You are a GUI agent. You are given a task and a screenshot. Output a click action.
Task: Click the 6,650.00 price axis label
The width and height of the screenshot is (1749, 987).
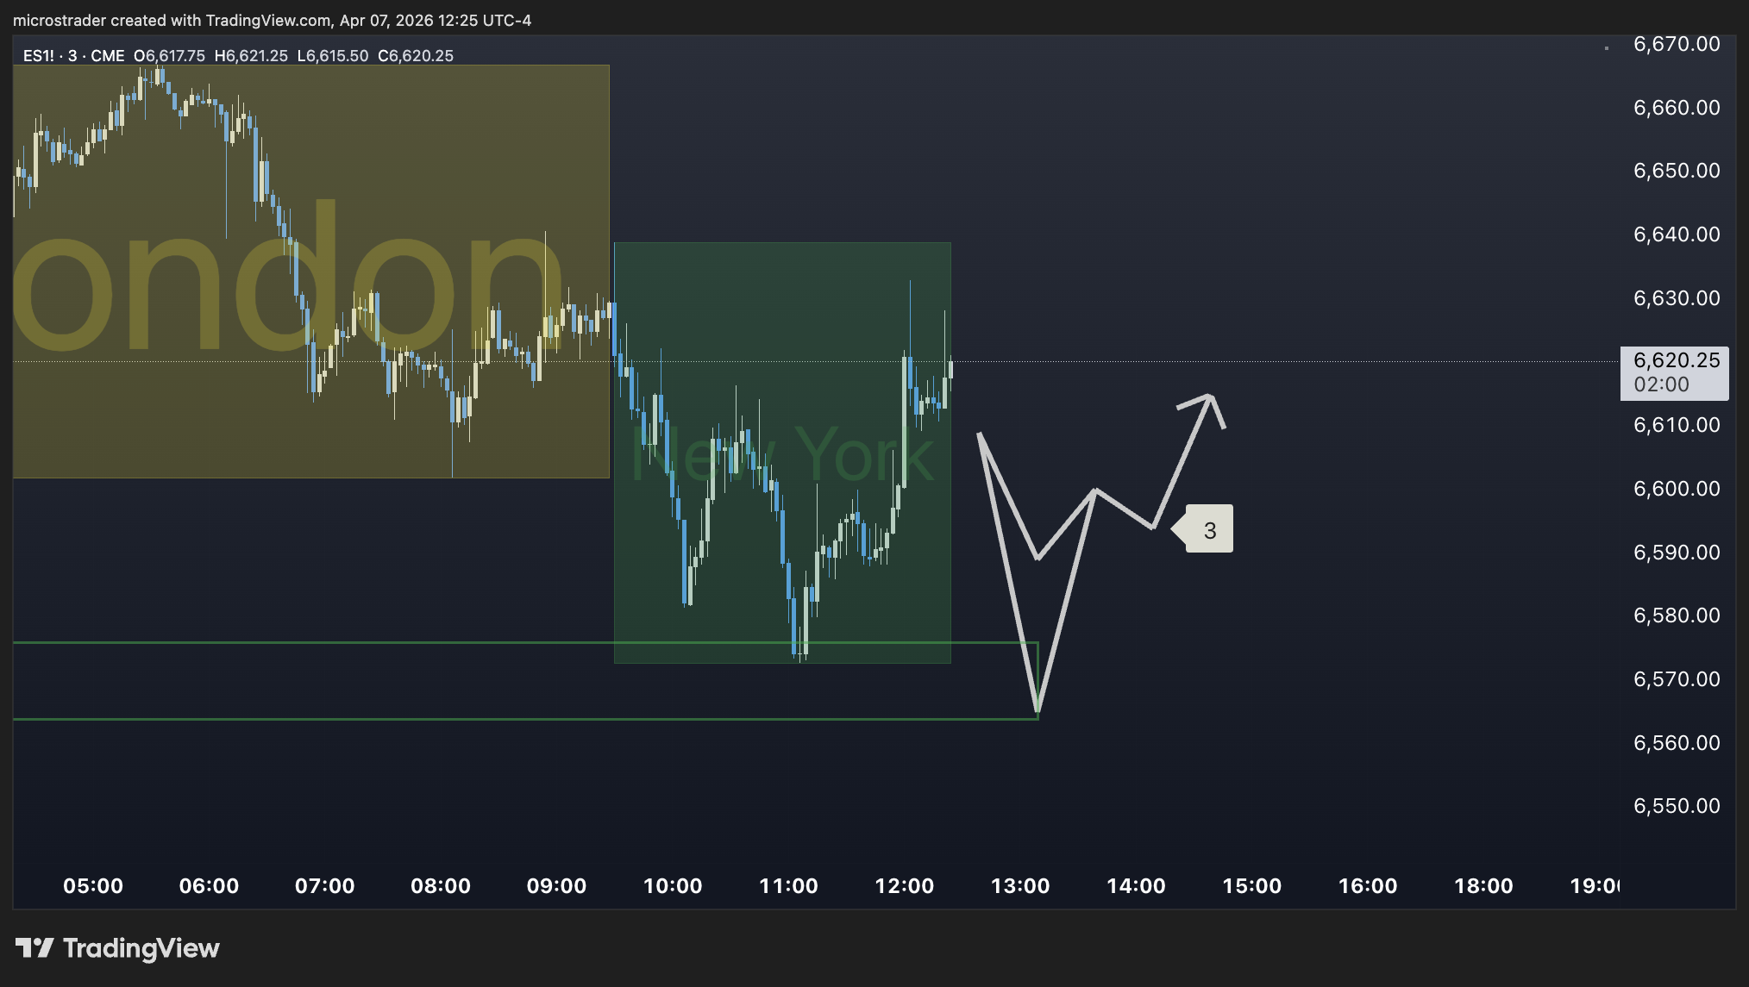pos(1677,171)
